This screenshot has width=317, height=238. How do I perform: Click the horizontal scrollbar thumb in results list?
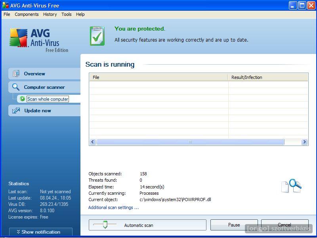pos(190,142)
